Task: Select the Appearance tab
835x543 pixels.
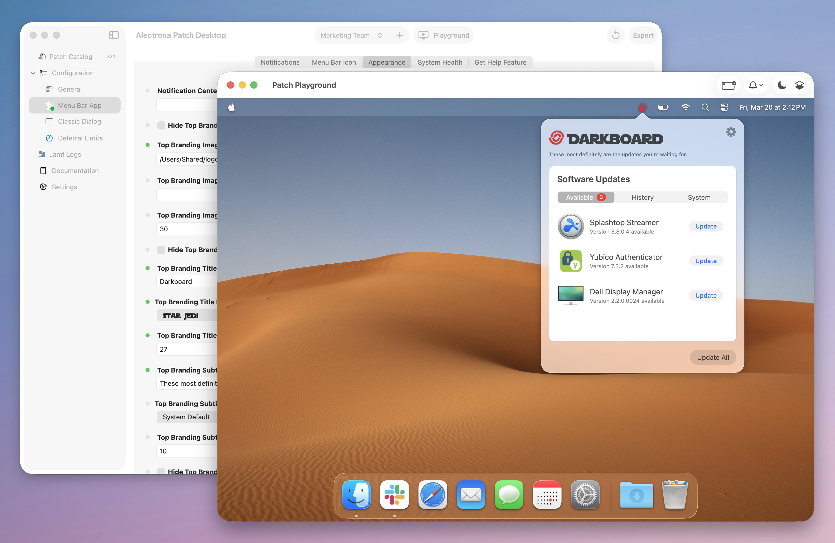Action: tap(387, 62)
